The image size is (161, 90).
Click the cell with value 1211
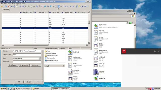68,18
